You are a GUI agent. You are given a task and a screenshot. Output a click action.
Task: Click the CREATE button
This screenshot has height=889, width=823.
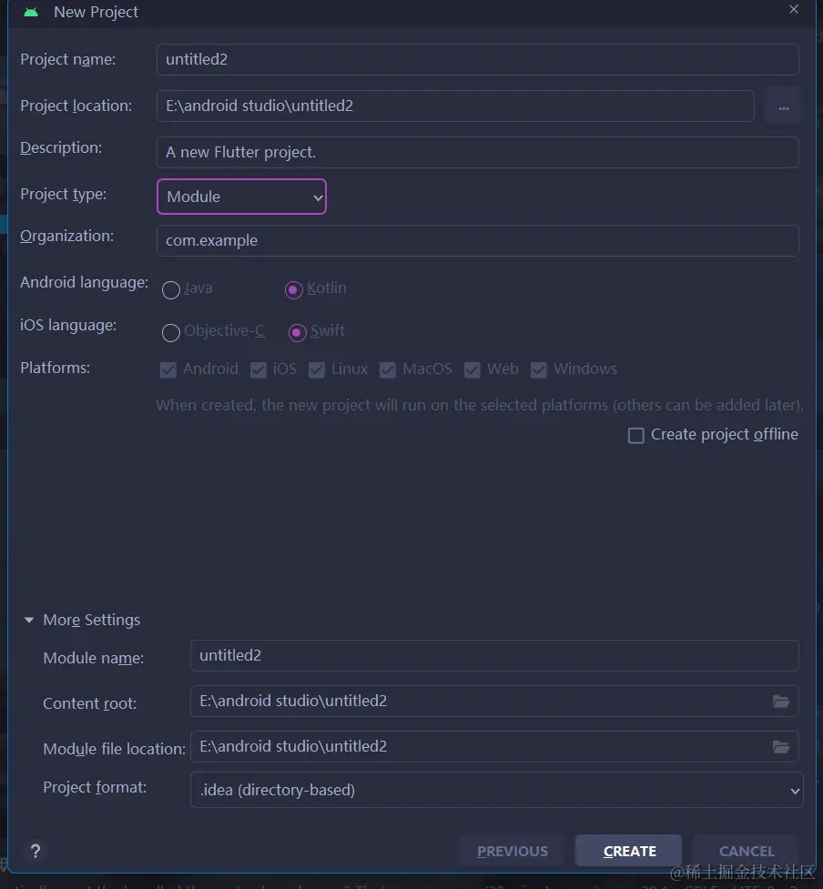click(628, 850)
